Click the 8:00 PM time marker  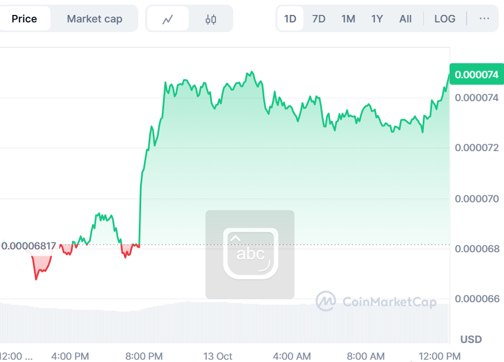[143, 356]
